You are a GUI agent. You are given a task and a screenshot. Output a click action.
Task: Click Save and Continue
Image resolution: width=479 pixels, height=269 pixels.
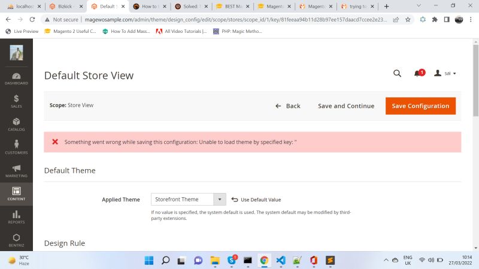pos(346,106)
